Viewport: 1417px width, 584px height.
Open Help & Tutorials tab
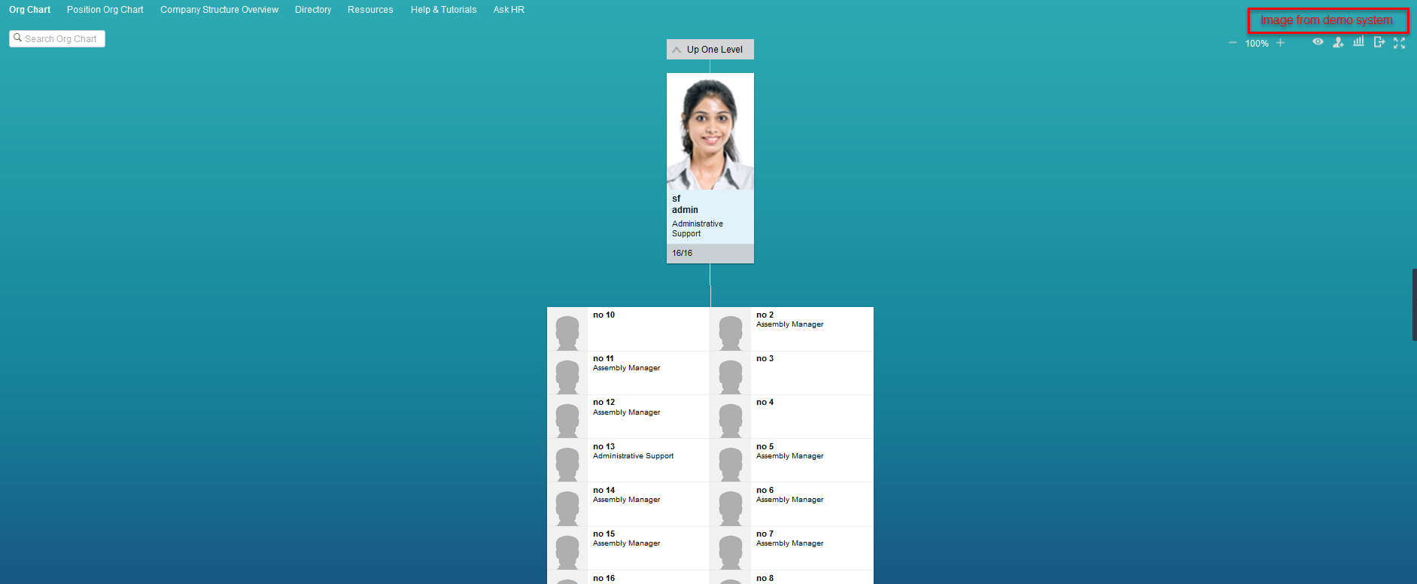443,10
